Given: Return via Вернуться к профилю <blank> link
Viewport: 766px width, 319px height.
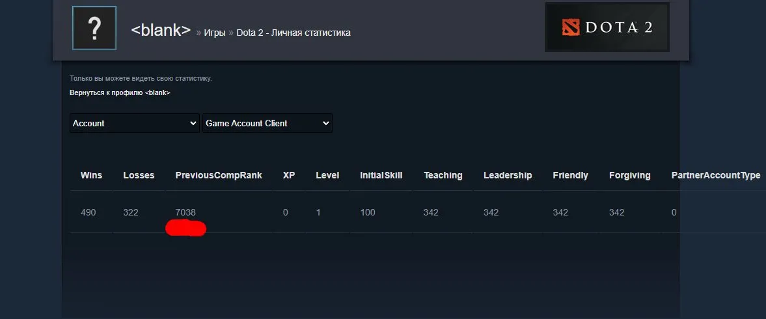Looking at the screenshot, I should click(120, 92).
